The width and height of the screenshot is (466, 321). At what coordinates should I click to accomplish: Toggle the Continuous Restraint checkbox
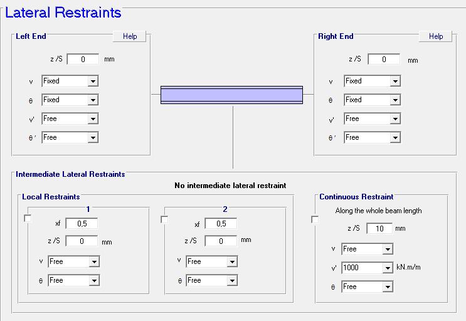pos(315,219)
